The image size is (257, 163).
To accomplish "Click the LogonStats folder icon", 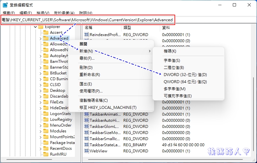I will [46, 114].
